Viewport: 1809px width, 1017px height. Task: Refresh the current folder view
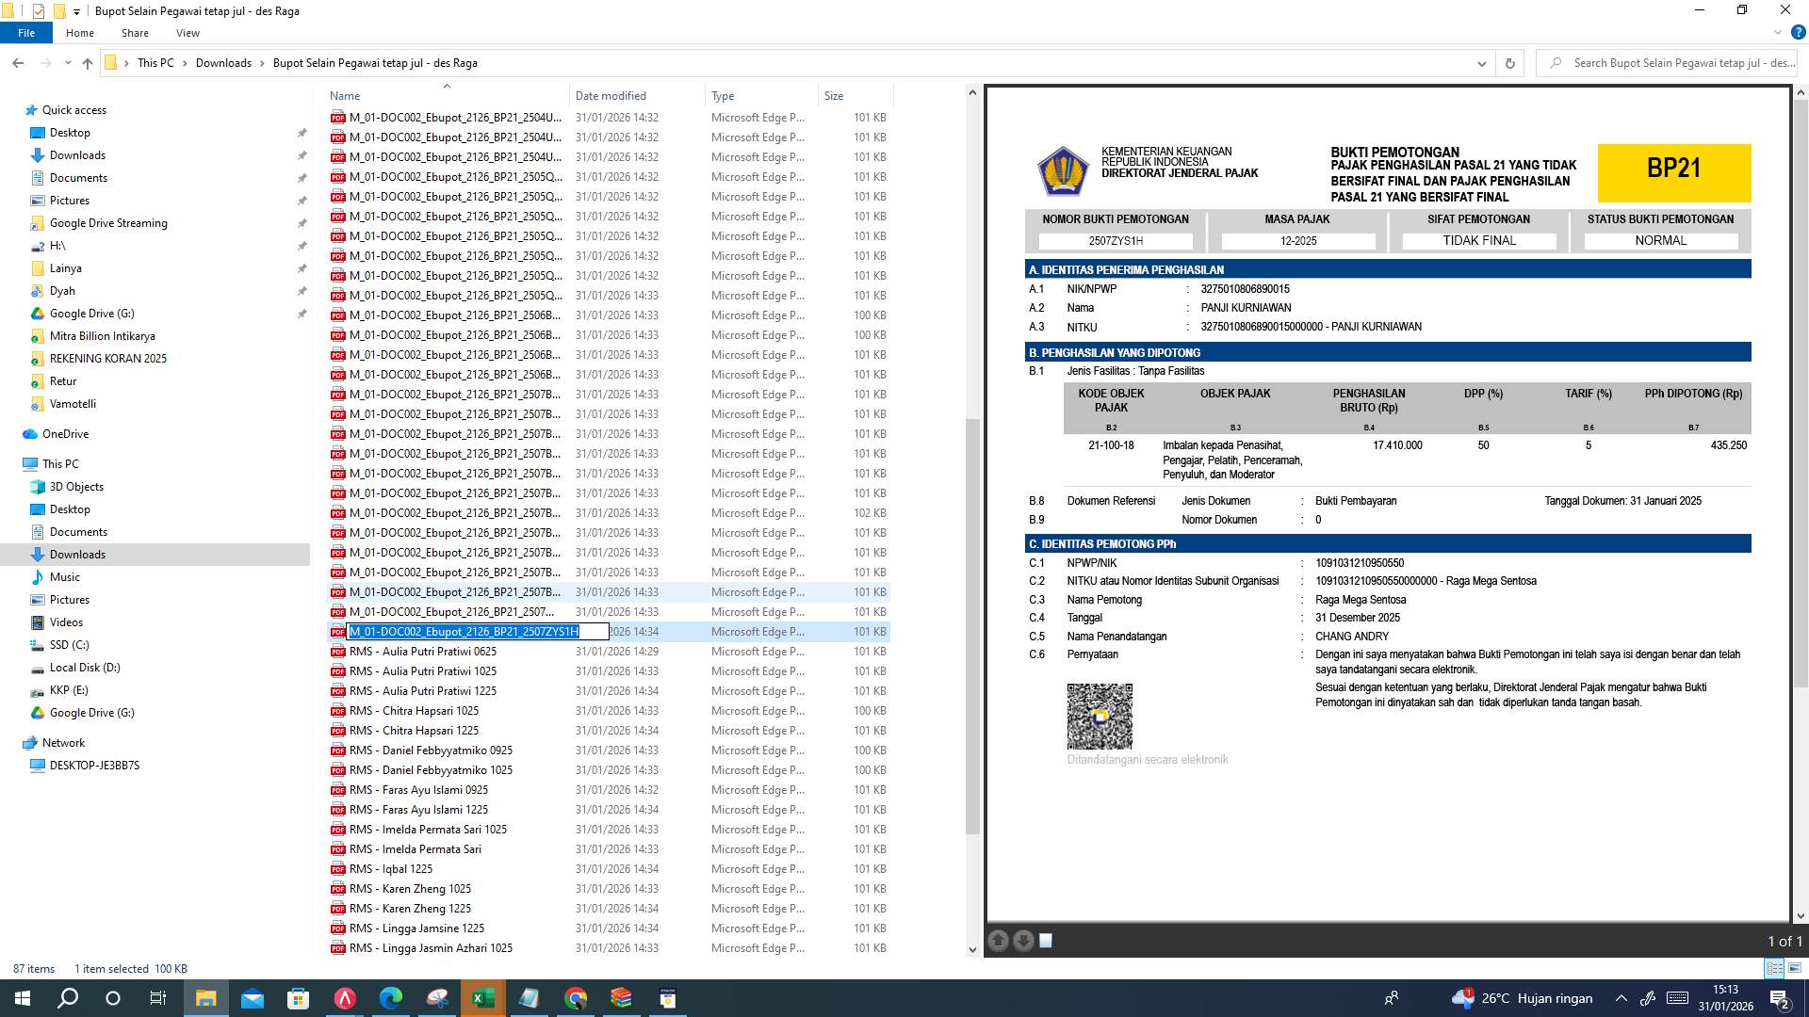coord(1510,63)
